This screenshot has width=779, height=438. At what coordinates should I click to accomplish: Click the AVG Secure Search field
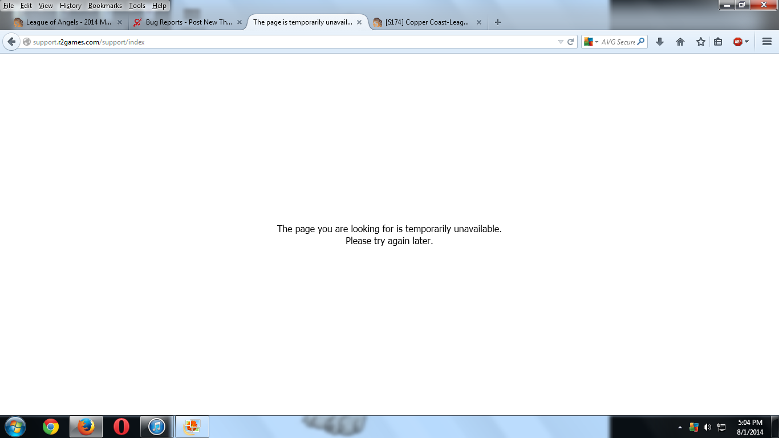[618, 42]
